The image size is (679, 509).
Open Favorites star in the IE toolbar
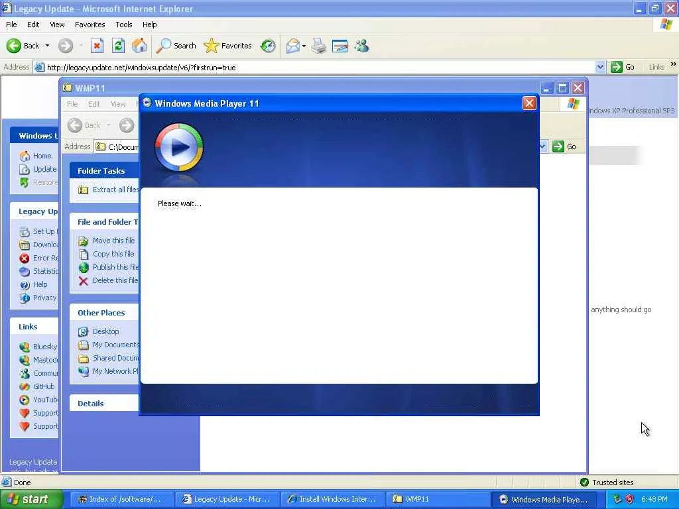click(x=228, y=46)
